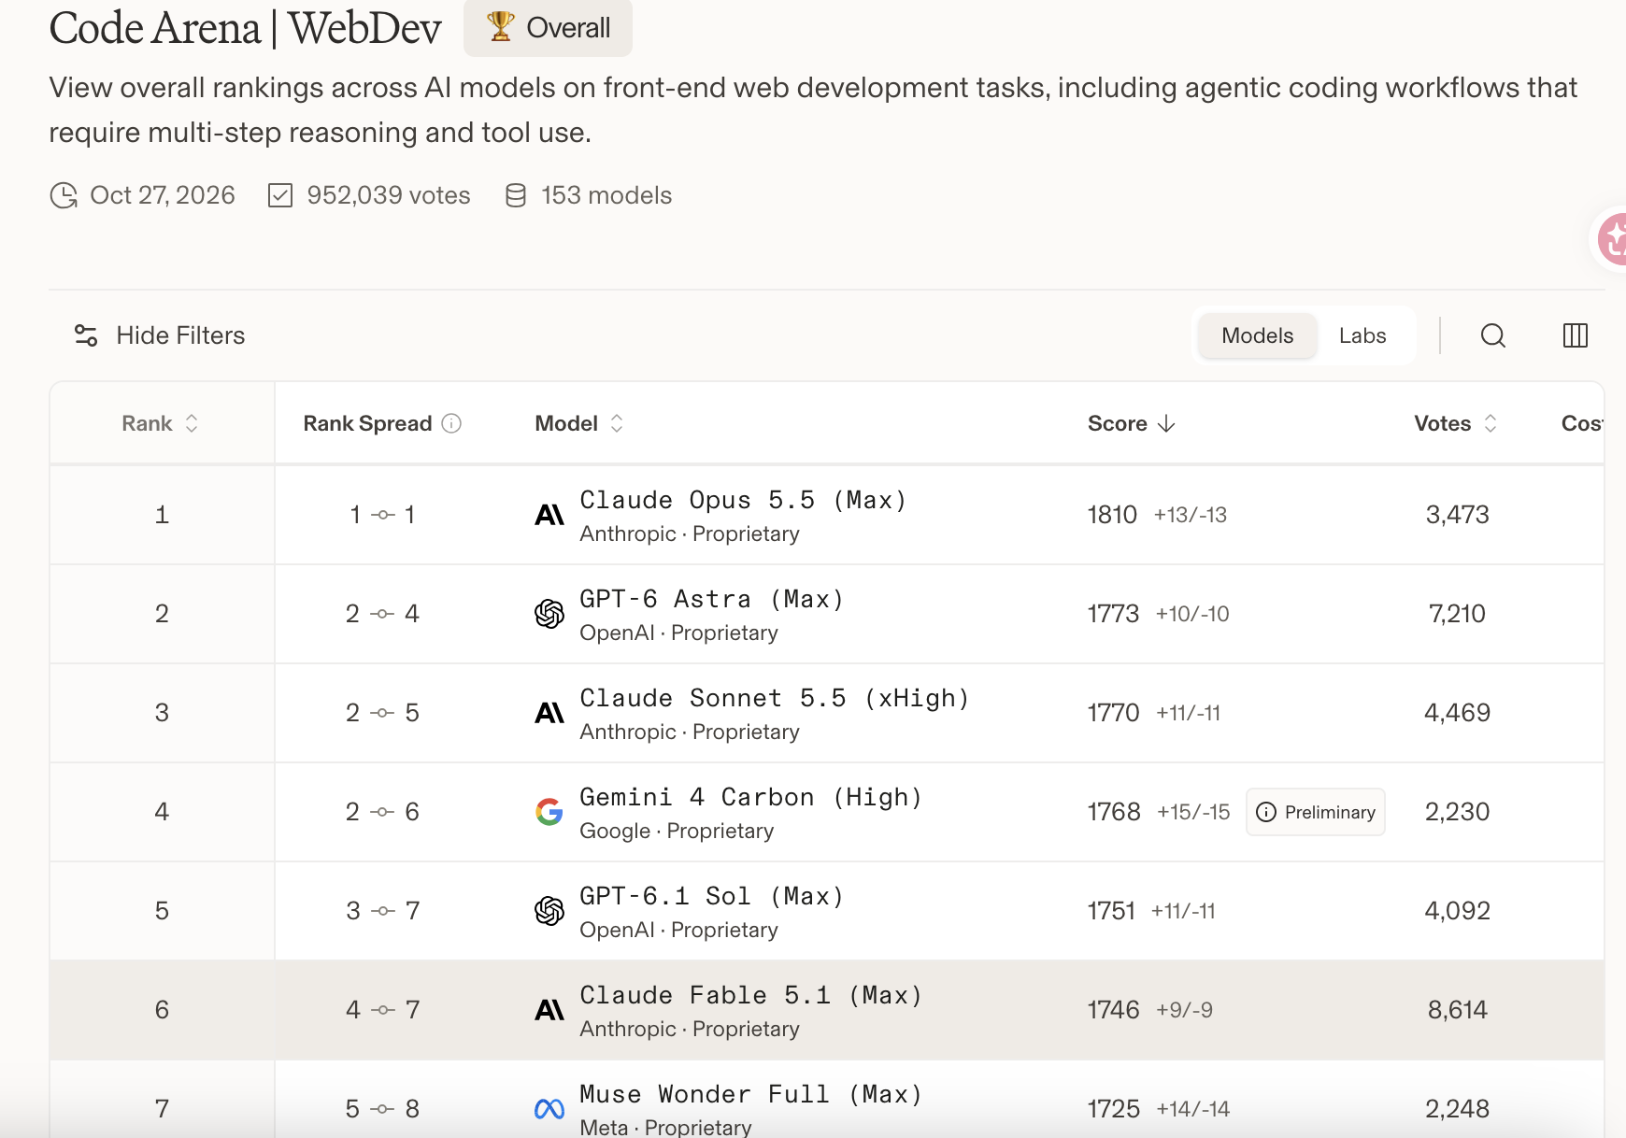
Task: Sort by the Rank column
Action: click(x=161, y=423)
